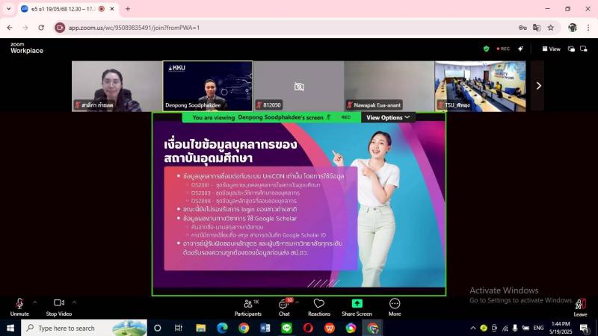Close the Zoom meeting browser tab
The width and height of the screenshot is (598, 336).
coord(112,9)
